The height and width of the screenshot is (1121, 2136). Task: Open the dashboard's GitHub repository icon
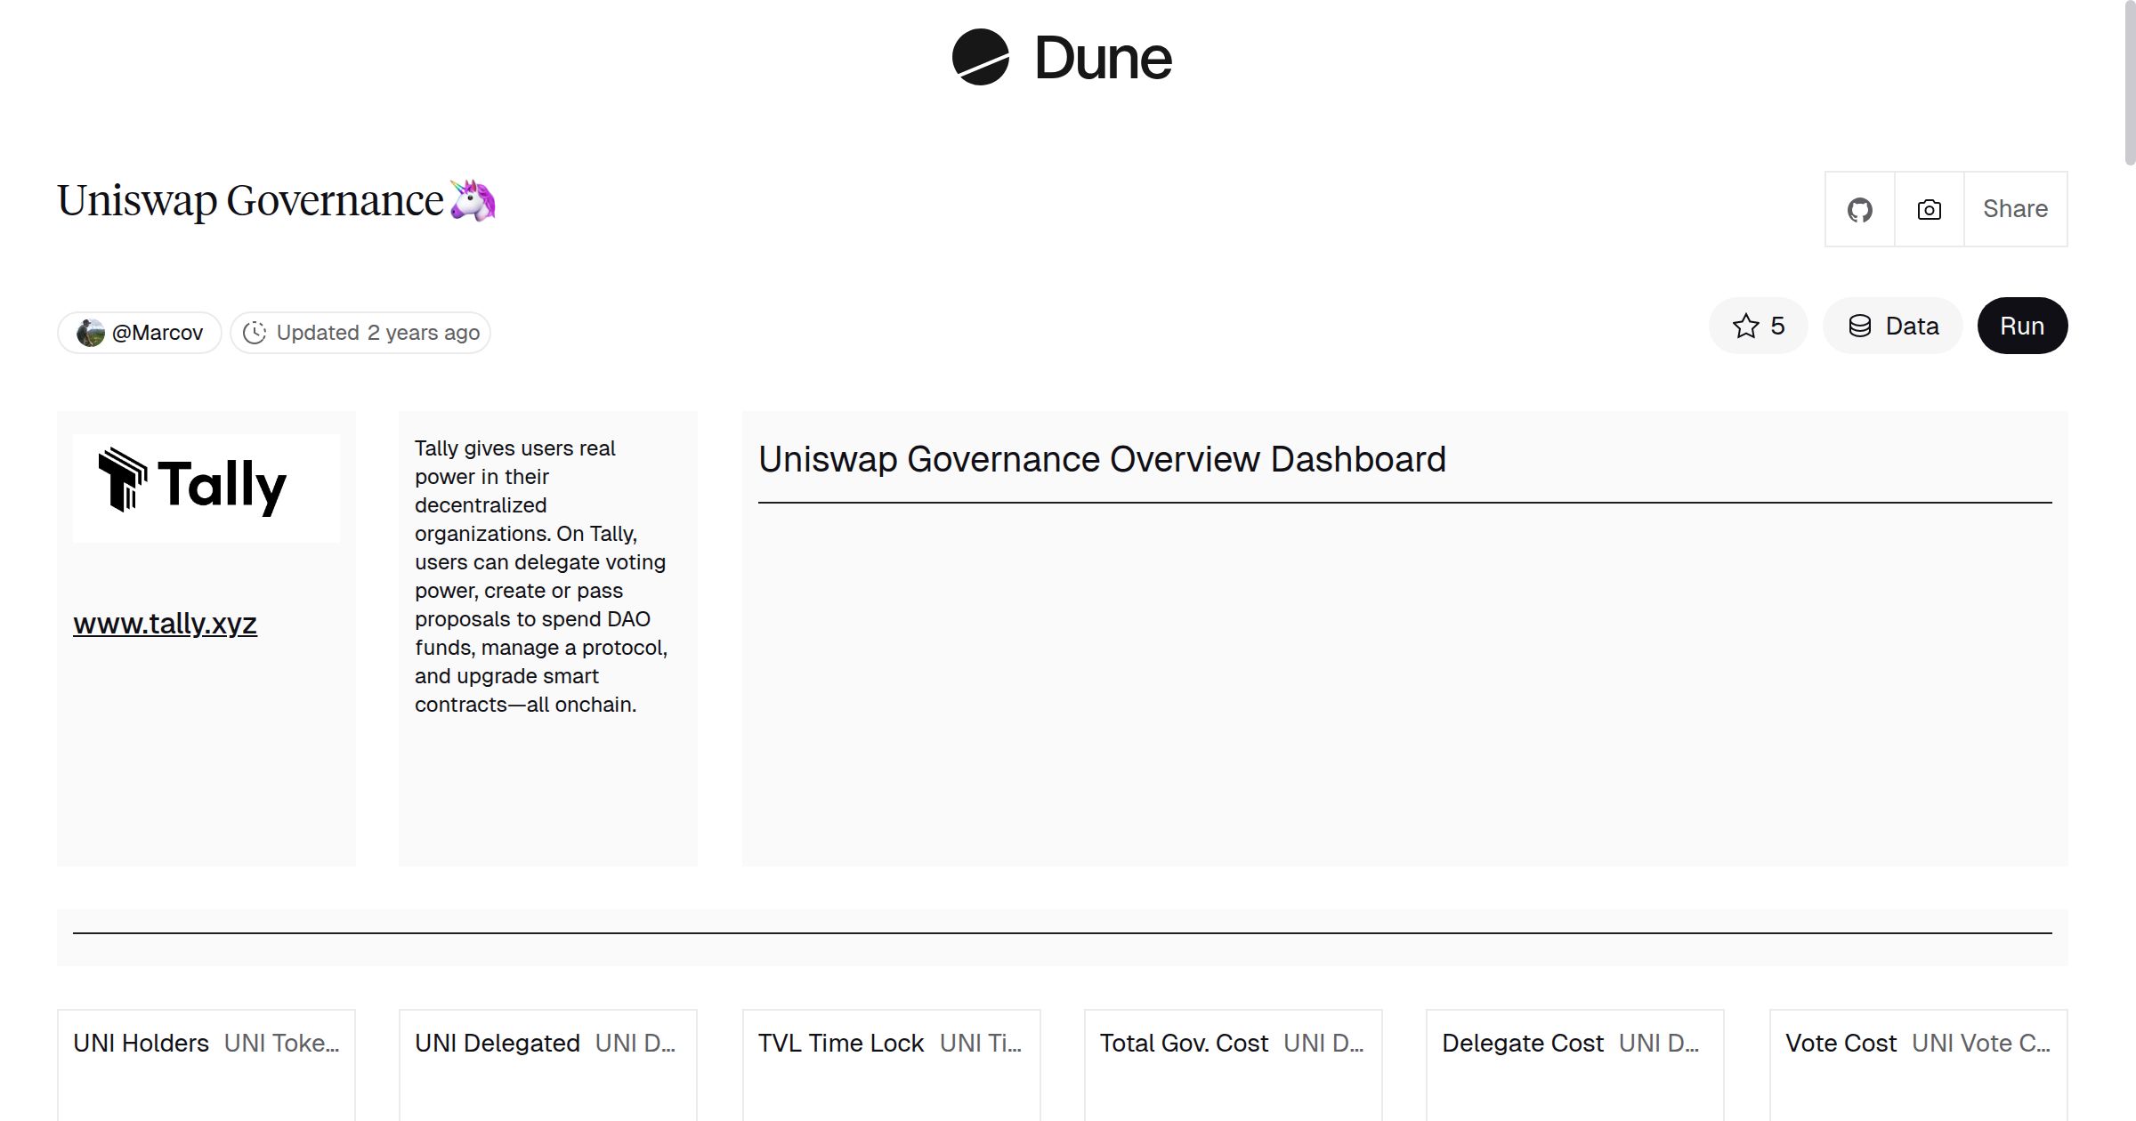tap(1859, 208)
